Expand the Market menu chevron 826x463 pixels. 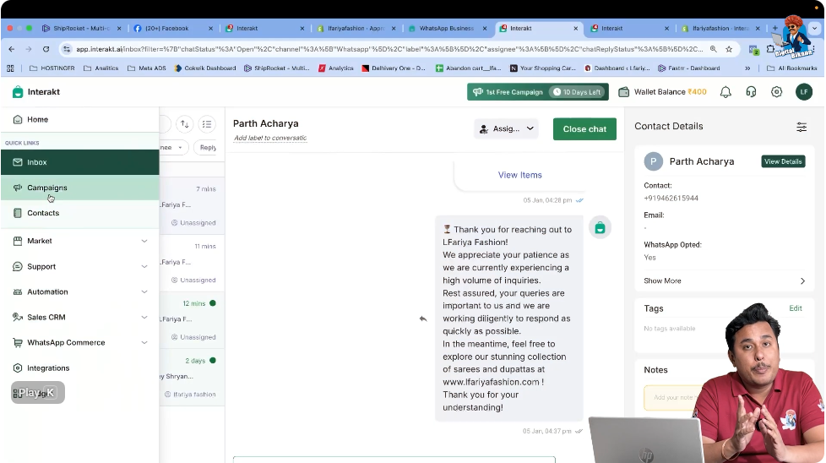(144, 241)
